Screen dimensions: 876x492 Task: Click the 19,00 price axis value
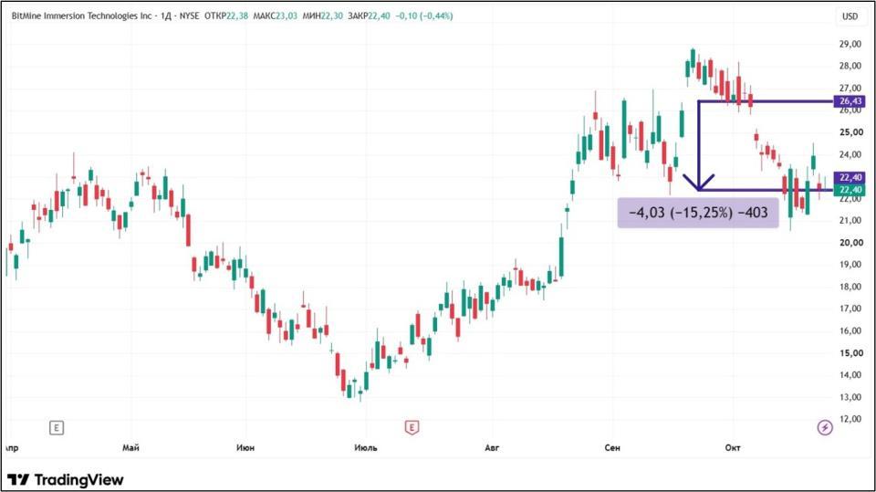point(850,265)
